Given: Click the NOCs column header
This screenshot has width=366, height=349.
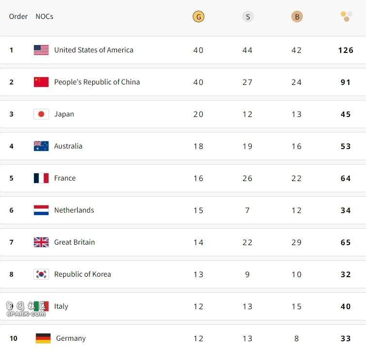Looking at the screenshot, I should click(x=44, y=17).
